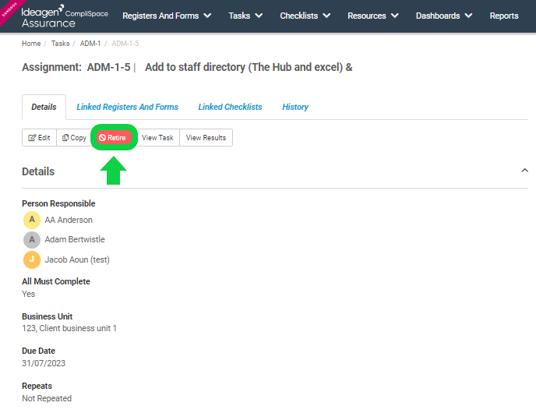Click the Edit button
Screen dimensions: 536x413
point(39,137)
